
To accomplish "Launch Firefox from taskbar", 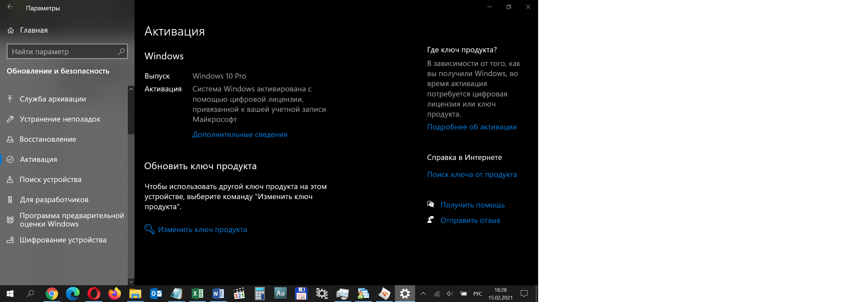I will coord(114,294).
